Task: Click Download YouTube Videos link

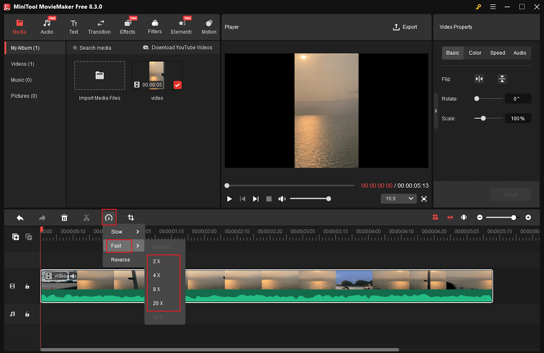Action: click(178, 48)
